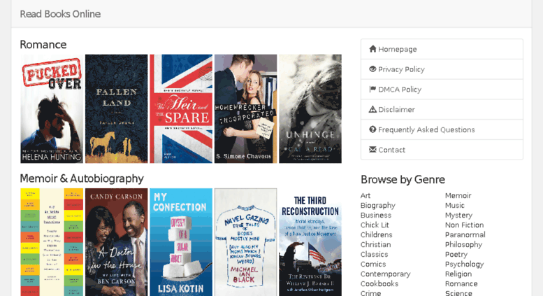Browse the Cookbooks genre
Screen dimensions: 543x296
click(379, 283)
